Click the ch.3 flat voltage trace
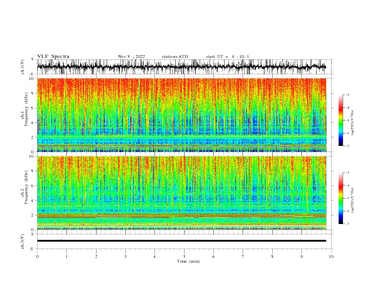The image size is (373, 288). (181, 241)
